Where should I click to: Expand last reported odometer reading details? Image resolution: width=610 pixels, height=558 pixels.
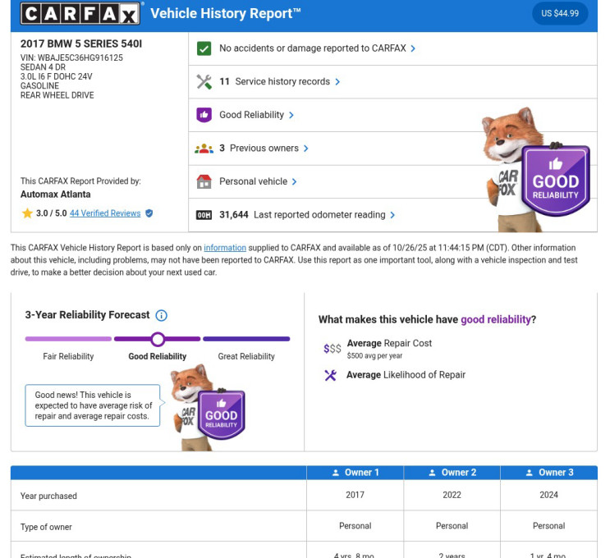[x=392, y=215]
